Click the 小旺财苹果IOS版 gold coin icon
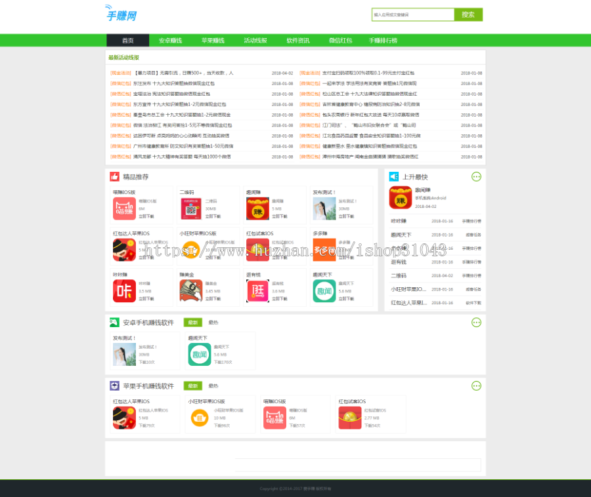Viewport: 591px width, 497px height. 191,249
